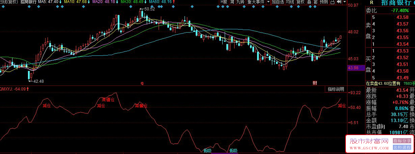Click the 总手 30.15万 value
The width and height of the screenshot is (415, 154).
[x=399, y=115]
